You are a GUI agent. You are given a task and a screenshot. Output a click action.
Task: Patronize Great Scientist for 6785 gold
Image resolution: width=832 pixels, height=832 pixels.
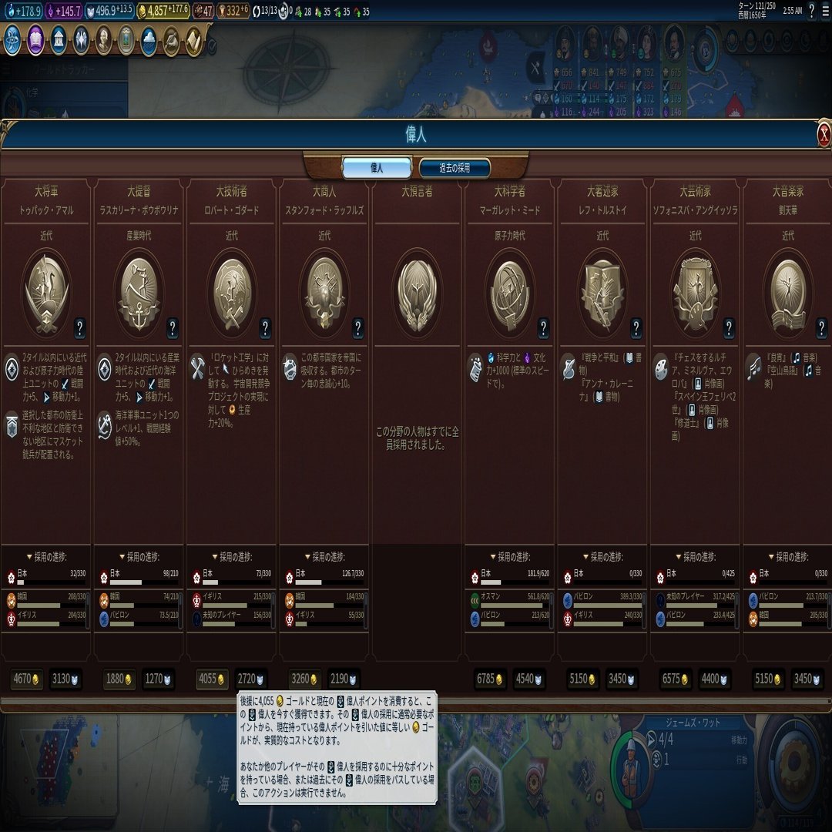pos(490,679)
